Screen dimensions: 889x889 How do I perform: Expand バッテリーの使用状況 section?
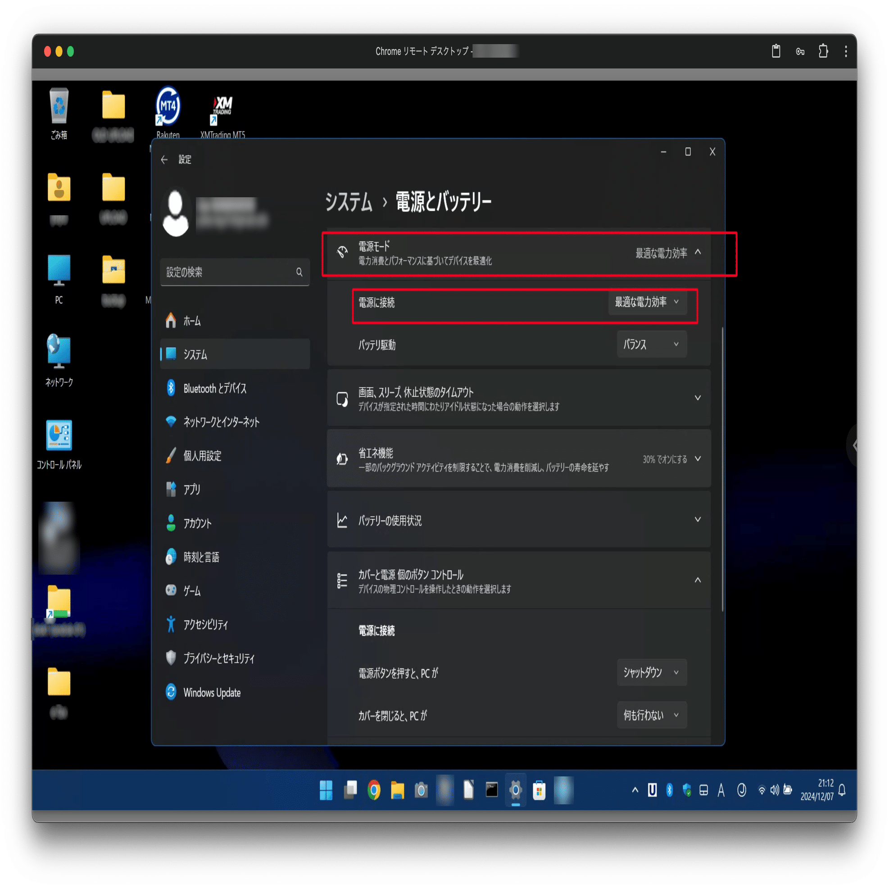698,520
